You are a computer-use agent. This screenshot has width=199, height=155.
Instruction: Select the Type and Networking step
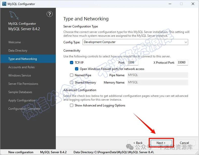point(28,59)
